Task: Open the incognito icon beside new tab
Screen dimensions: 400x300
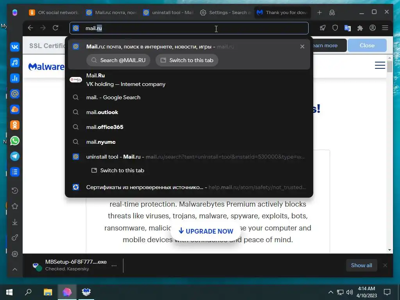Action: [332, 12]
